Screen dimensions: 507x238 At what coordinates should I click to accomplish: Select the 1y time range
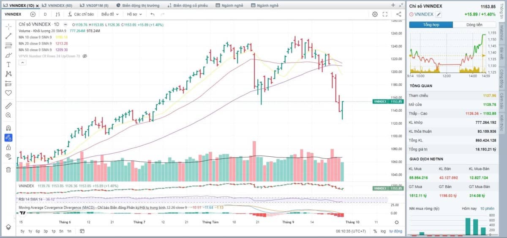click(x=30, y=231)
